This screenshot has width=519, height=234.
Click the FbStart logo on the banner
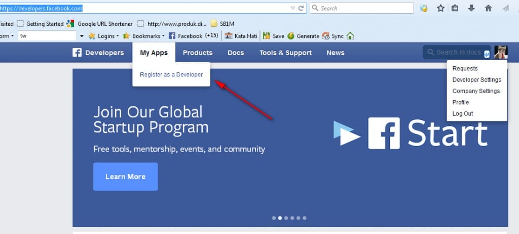point(411,133)
